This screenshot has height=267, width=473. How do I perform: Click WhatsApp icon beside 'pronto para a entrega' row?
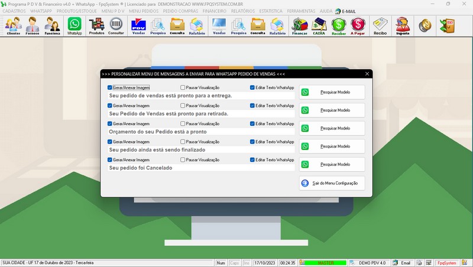tap(305, 92)
